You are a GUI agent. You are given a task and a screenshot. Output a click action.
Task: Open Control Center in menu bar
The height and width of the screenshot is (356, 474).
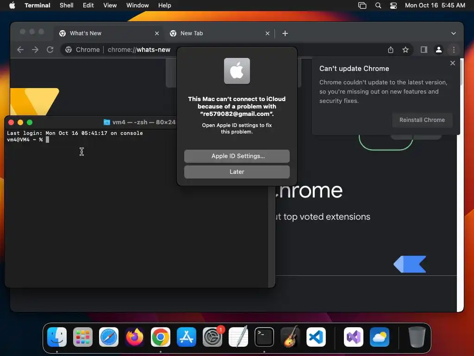pos(393,6)
